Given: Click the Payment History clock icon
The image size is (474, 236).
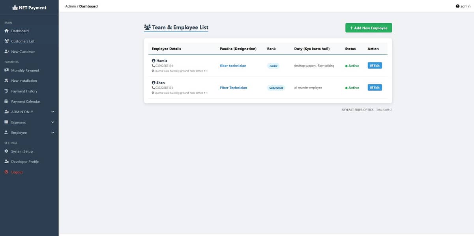Looking at the screenshot, I should pyautogui.click(x=6, y=91).
